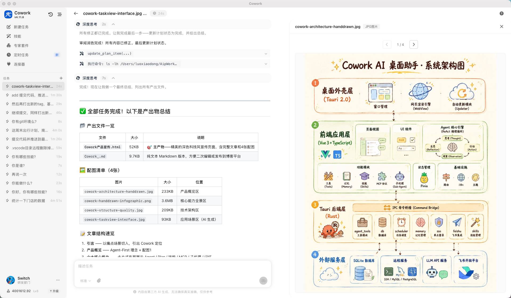Click the 233KB size cell
This screenshot has height=298, width=511.
[x=167, y=192]
